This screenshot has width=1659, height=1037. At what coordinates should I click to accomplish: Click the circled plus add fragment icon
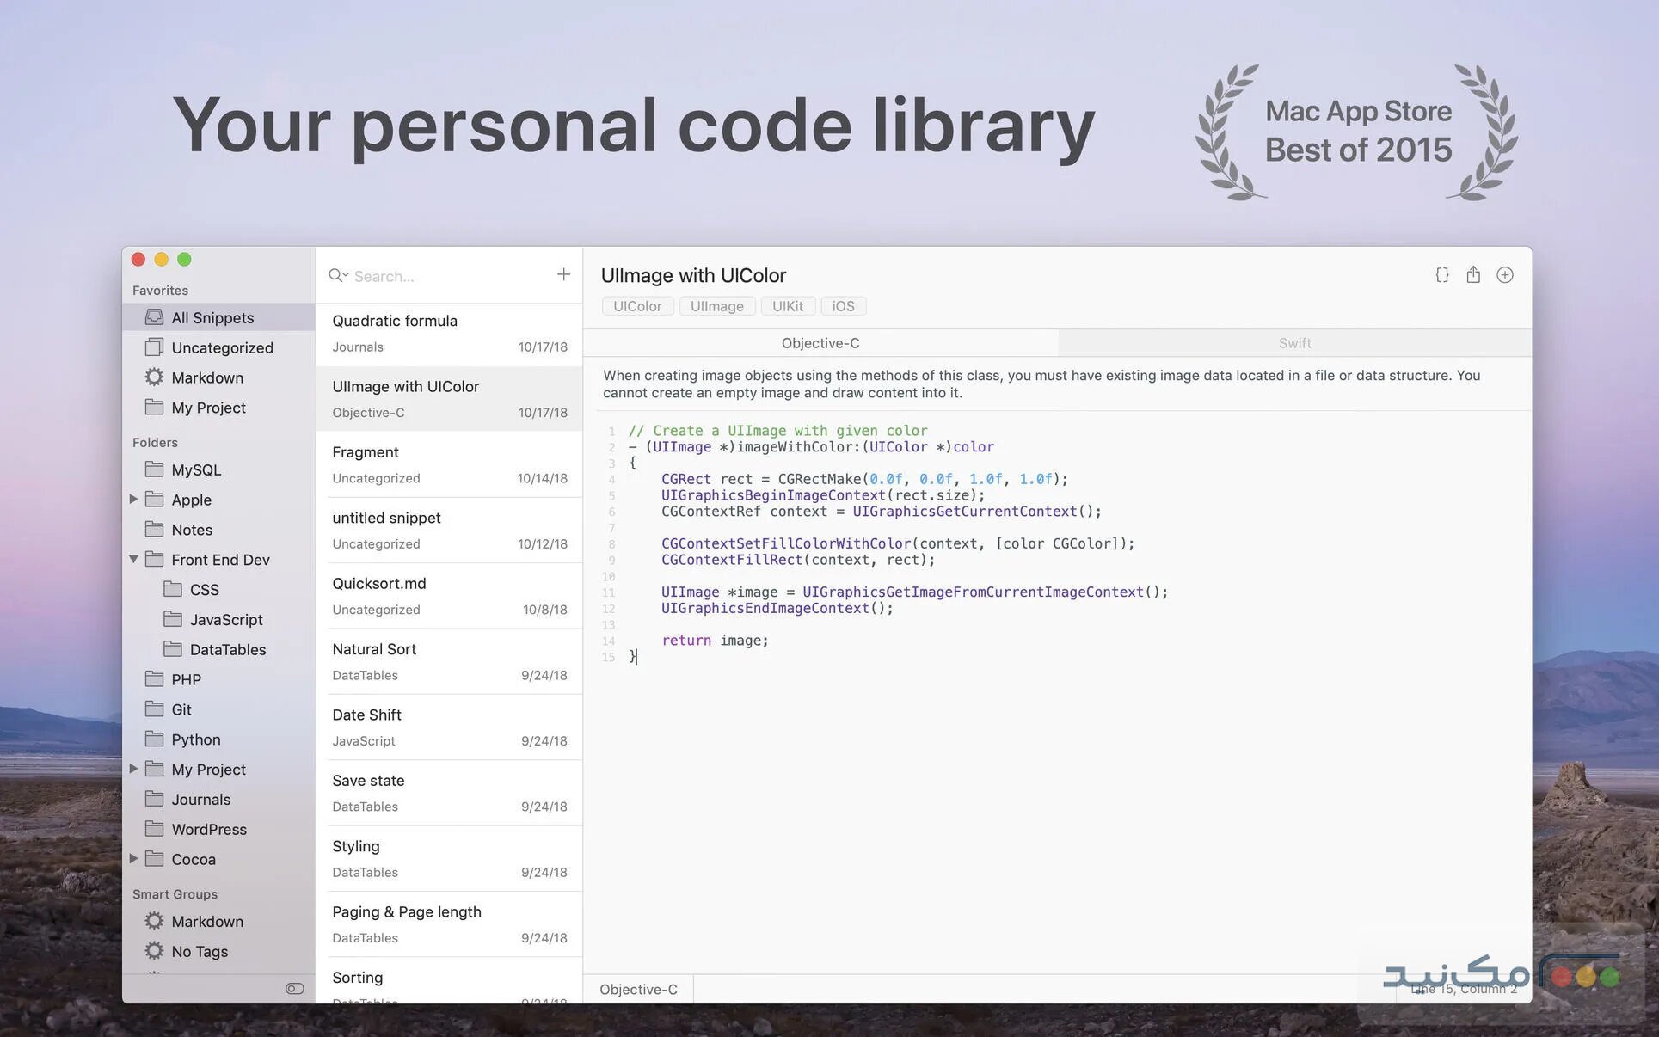(1504, 275)
